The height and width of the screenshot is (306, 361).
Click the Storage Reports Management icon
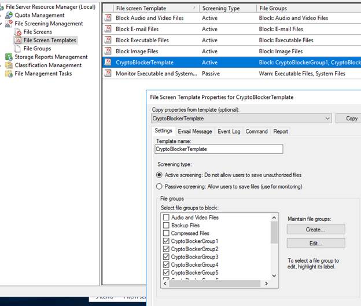click(10, 57)
